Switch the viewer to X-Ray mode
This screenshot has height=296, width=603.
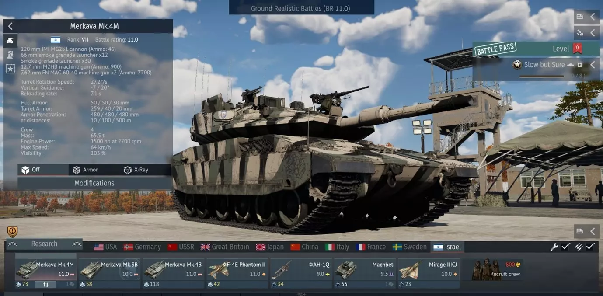point(145,170)
